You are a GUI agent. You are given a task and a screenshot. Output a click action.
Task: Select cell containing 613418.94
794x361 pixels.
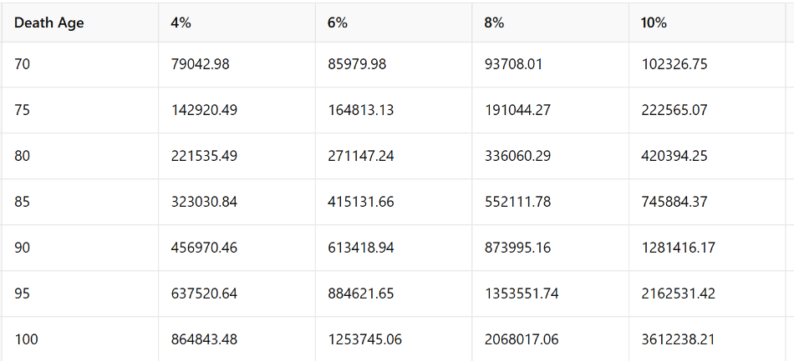tap(394, 248)
